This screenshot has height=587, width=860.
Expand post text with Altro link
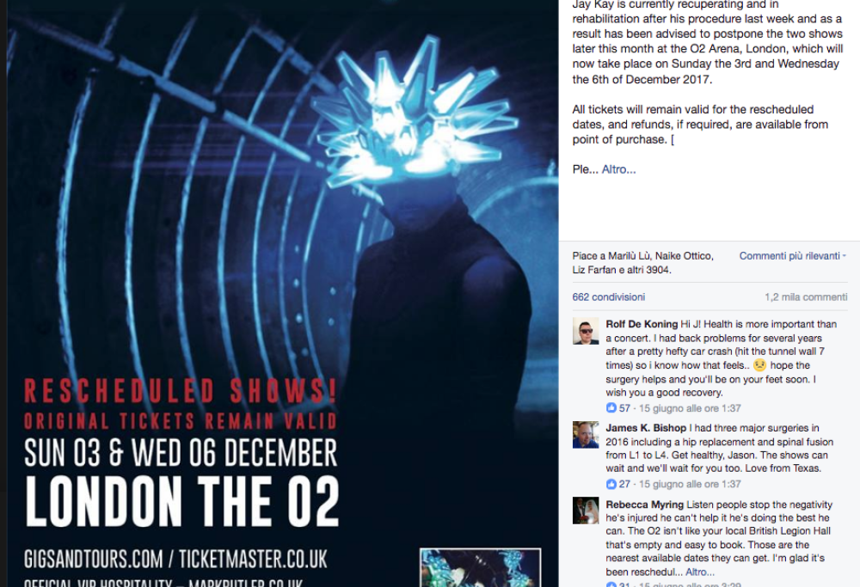click(x=618, y=169)
